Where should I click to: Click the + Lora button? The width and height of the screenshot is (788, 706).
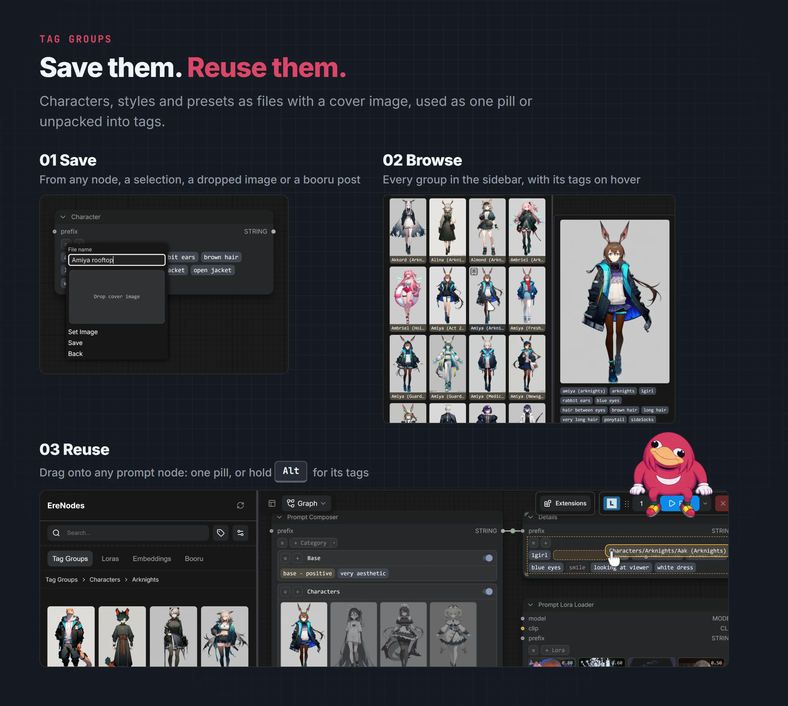click(555, 650)
